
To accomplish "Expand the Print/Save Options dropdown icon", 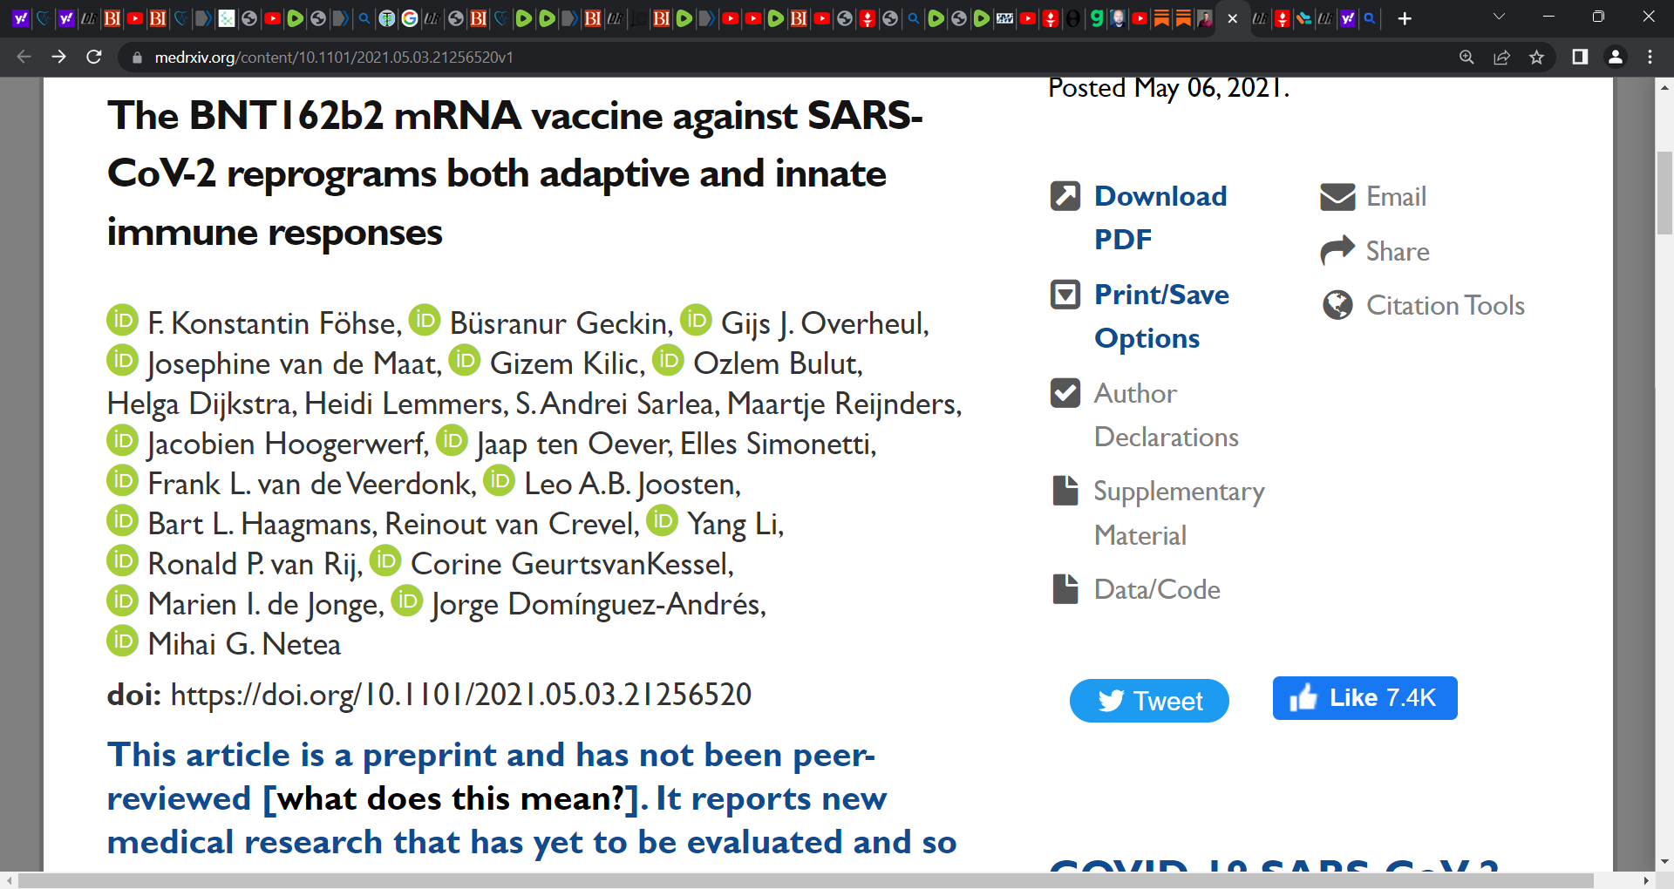I will coord(1065,295).
